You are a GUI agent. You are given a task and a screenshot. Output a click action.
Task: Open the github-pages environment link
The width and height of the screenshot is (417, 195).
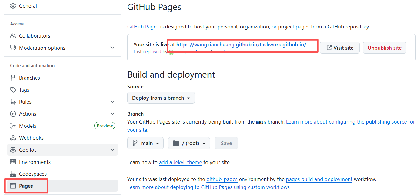222,179
